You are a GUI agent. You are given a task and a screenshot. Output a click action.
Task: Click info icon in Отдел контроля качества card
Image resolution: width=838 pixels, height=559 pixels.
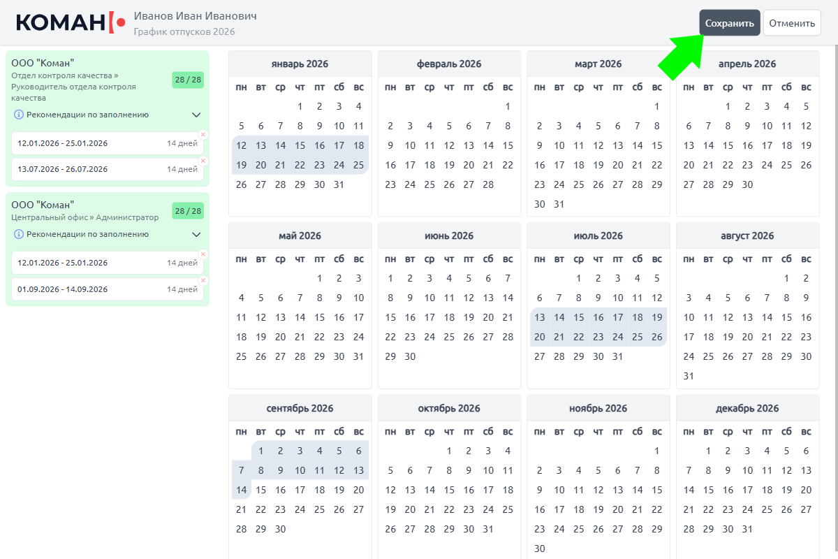[x=19, y=115]
